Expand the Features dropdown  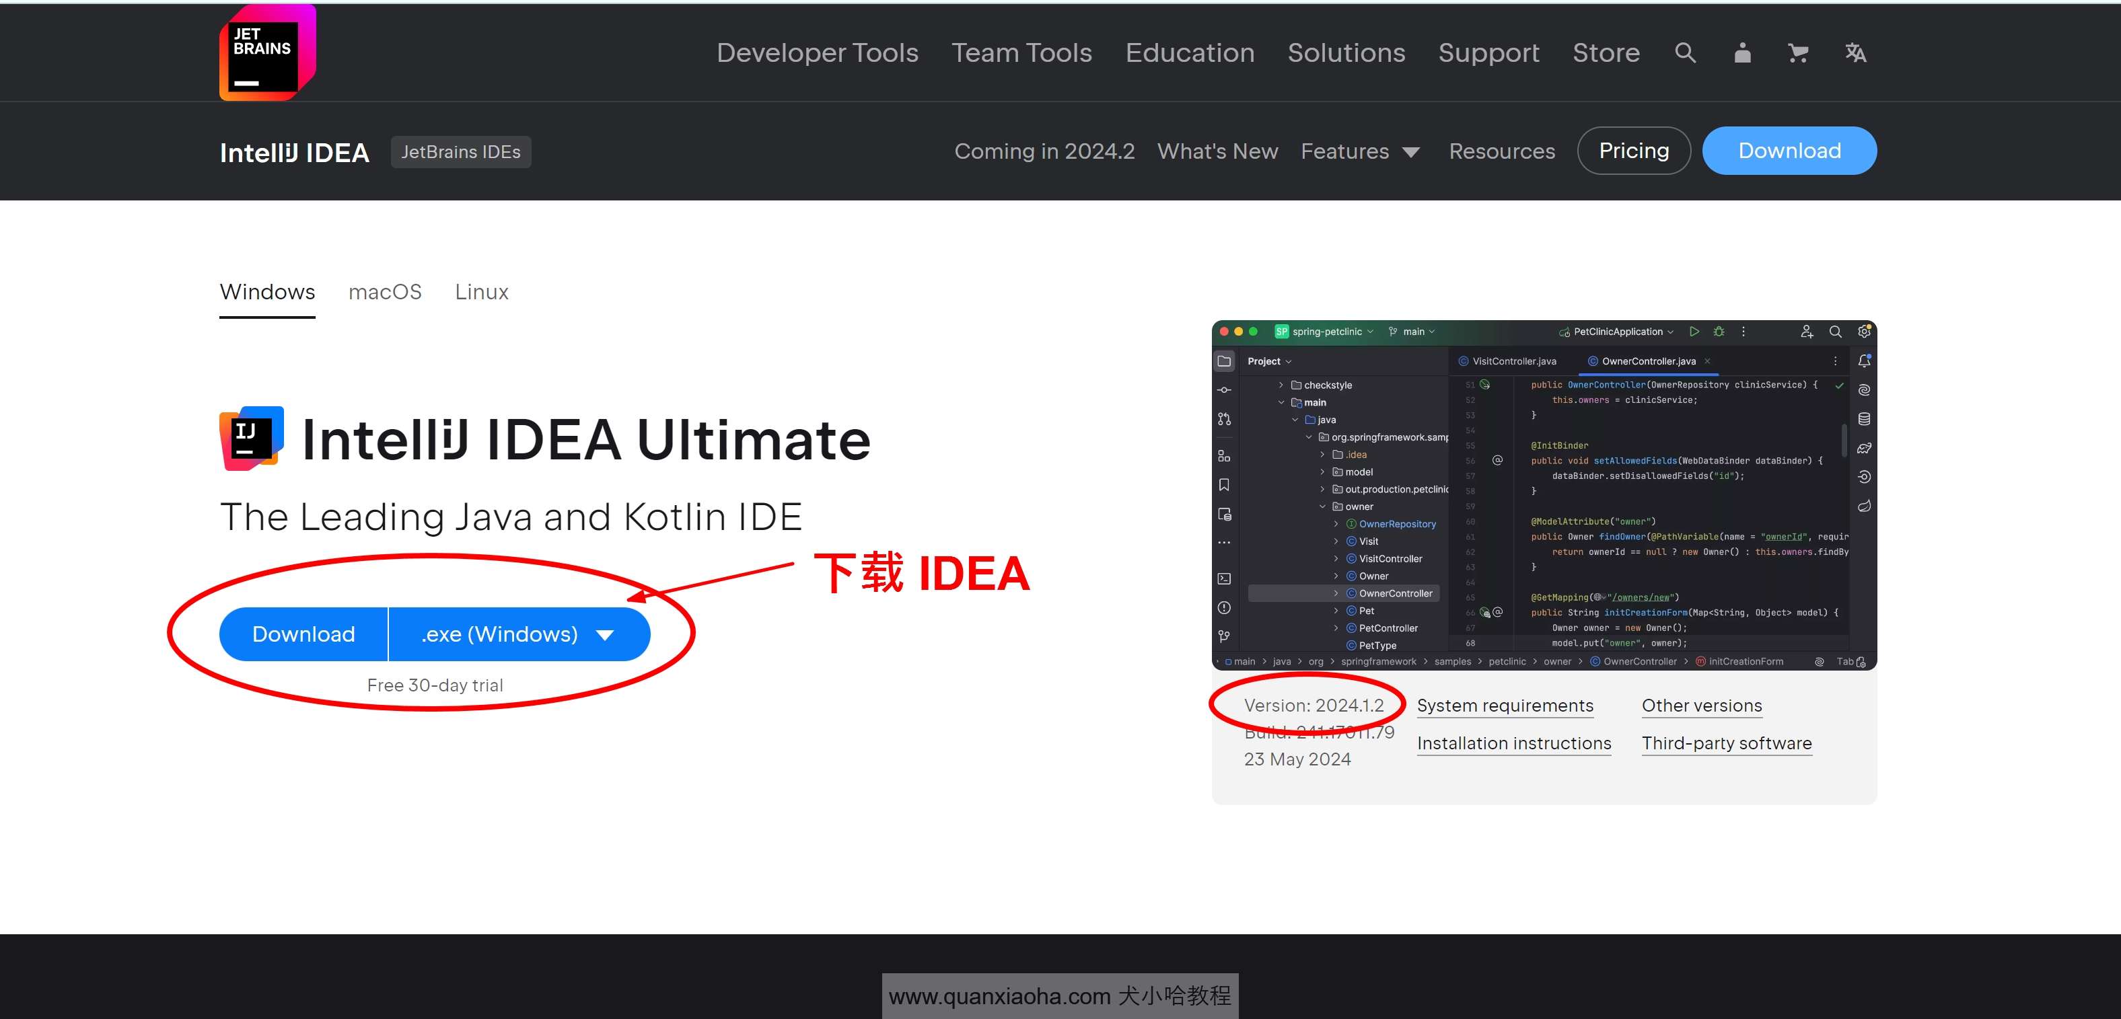pyautogui.click(x=1359, y=151)
